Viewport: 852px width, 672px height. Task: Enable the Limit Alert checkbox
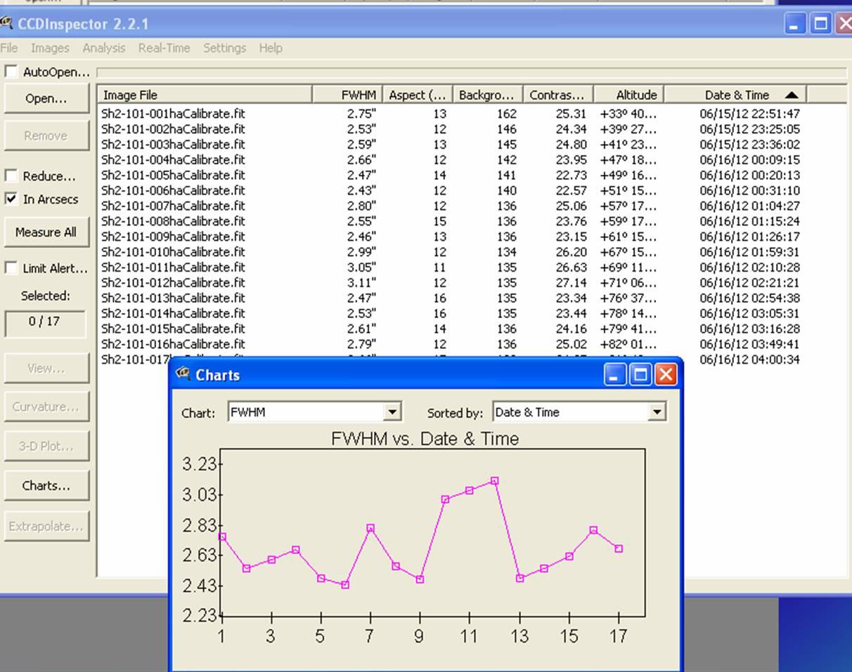pos(11,268)
